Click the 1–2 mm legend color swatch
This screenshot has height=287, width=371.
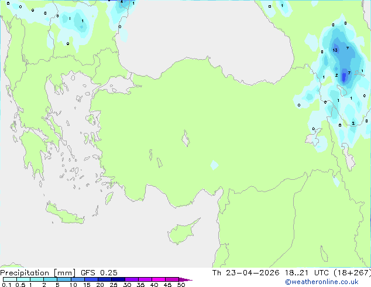click(x=37, y=279)
